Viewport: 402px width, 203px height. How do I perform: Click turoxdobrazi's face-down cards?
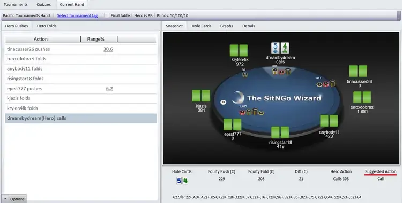coord(362,97)
